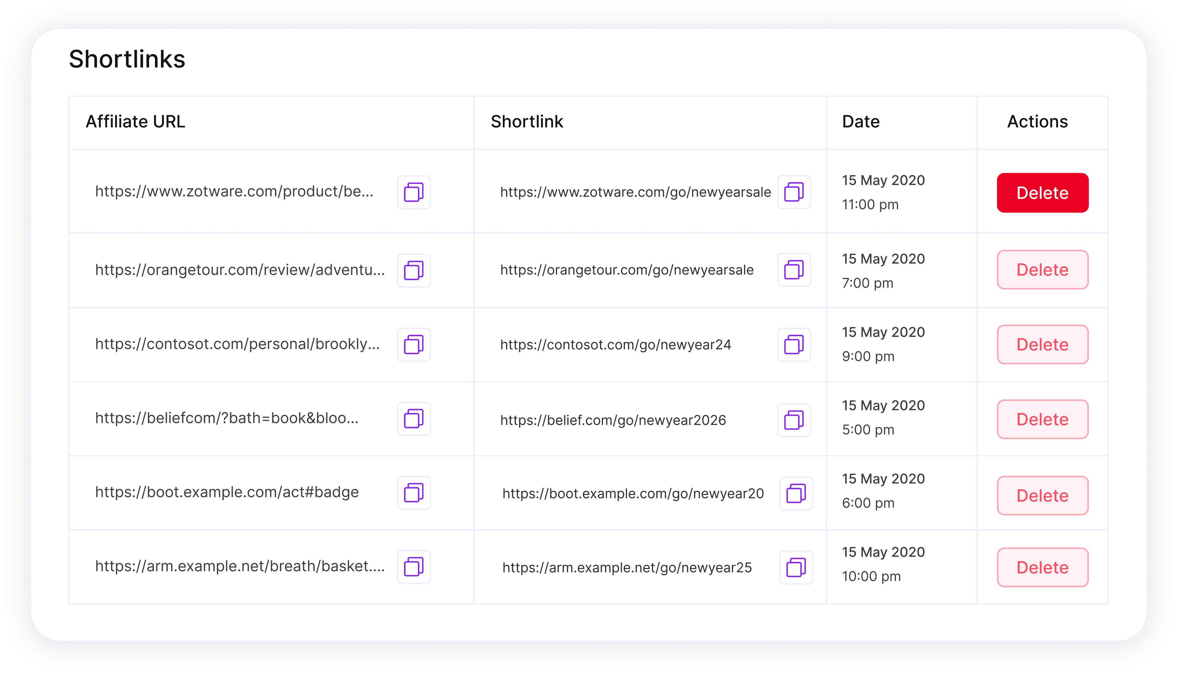Copy the orangetour.com/go/newyearsale shortlink

(795, 270)
